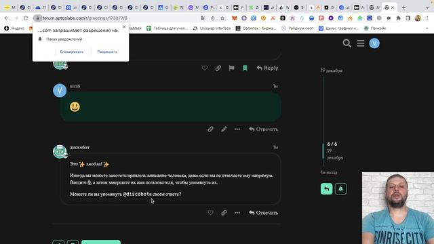Open the Chrome three-dot menu
This screenshot has width=434, height=244.
click(x=427, y=18)
